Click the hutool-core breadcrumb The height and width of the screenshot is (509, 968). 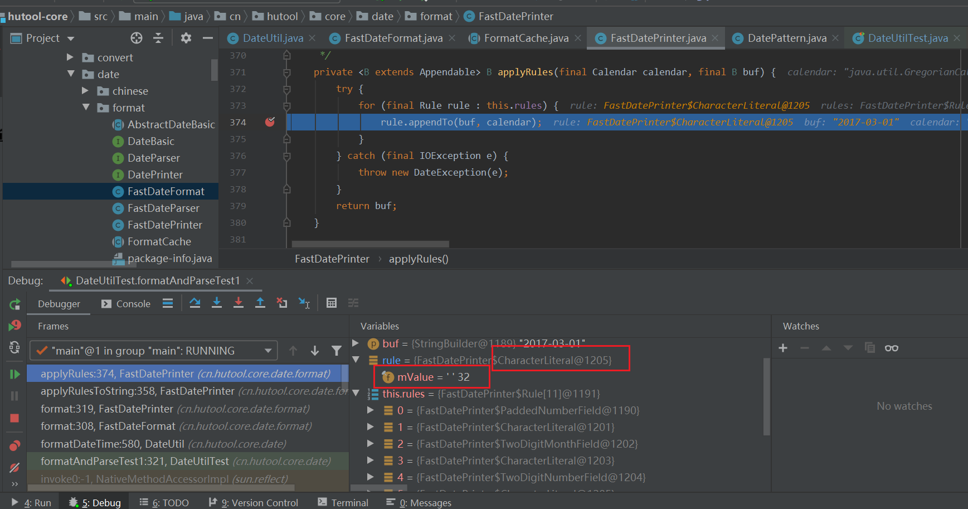37,16
